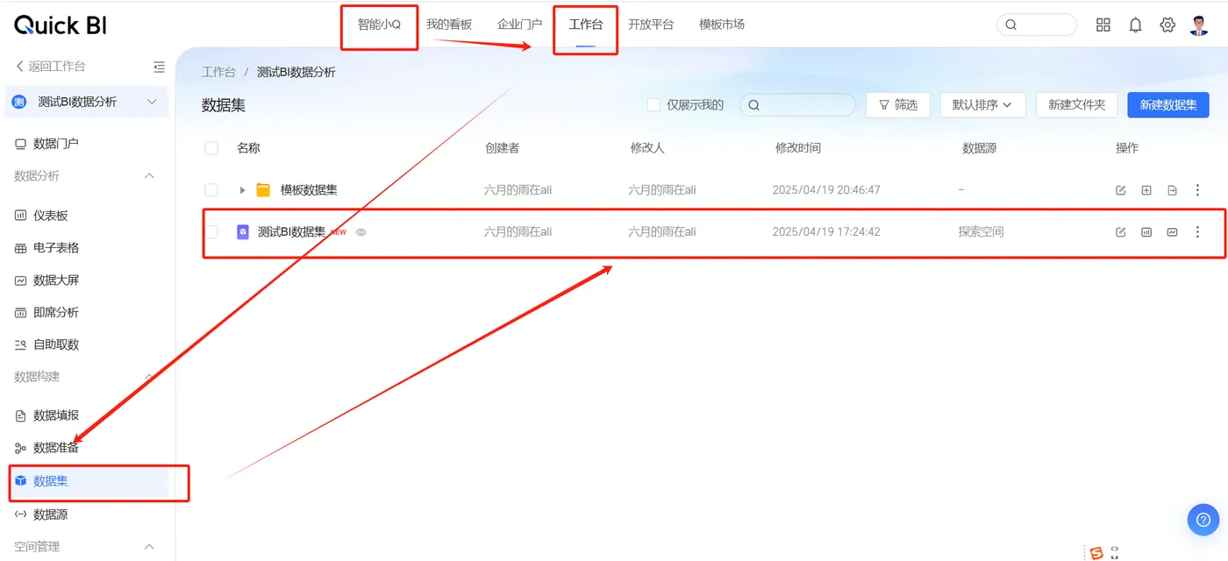1228x561 pixels.
Task: Open 即席分析 in sidebar
Action: pyautogui.click(x=56, y=313)
